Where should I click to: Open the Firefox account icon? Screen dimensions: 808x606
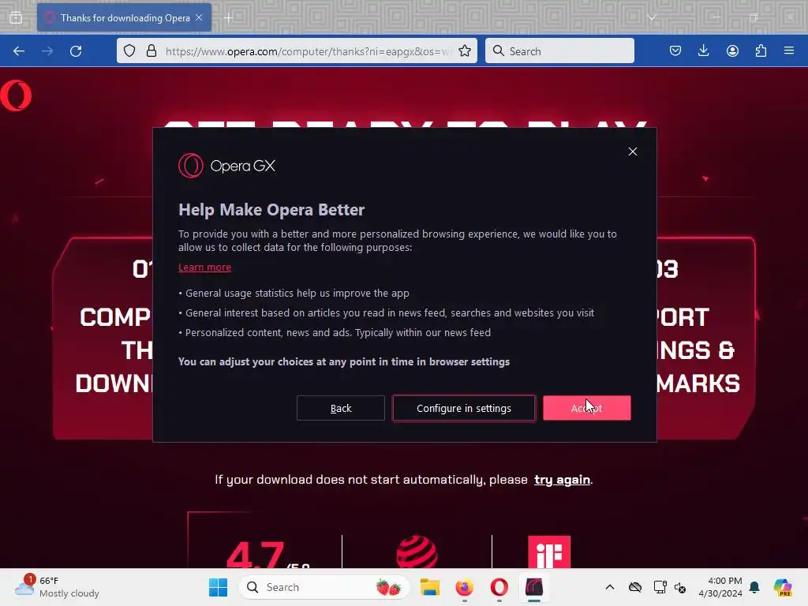pos(732,51)
